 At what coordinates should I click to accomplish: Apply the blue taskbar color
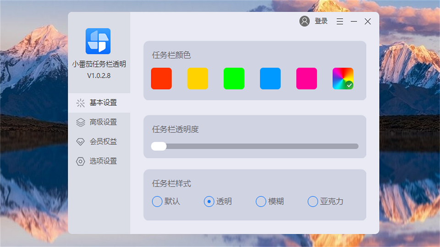[x=270, y=78]
